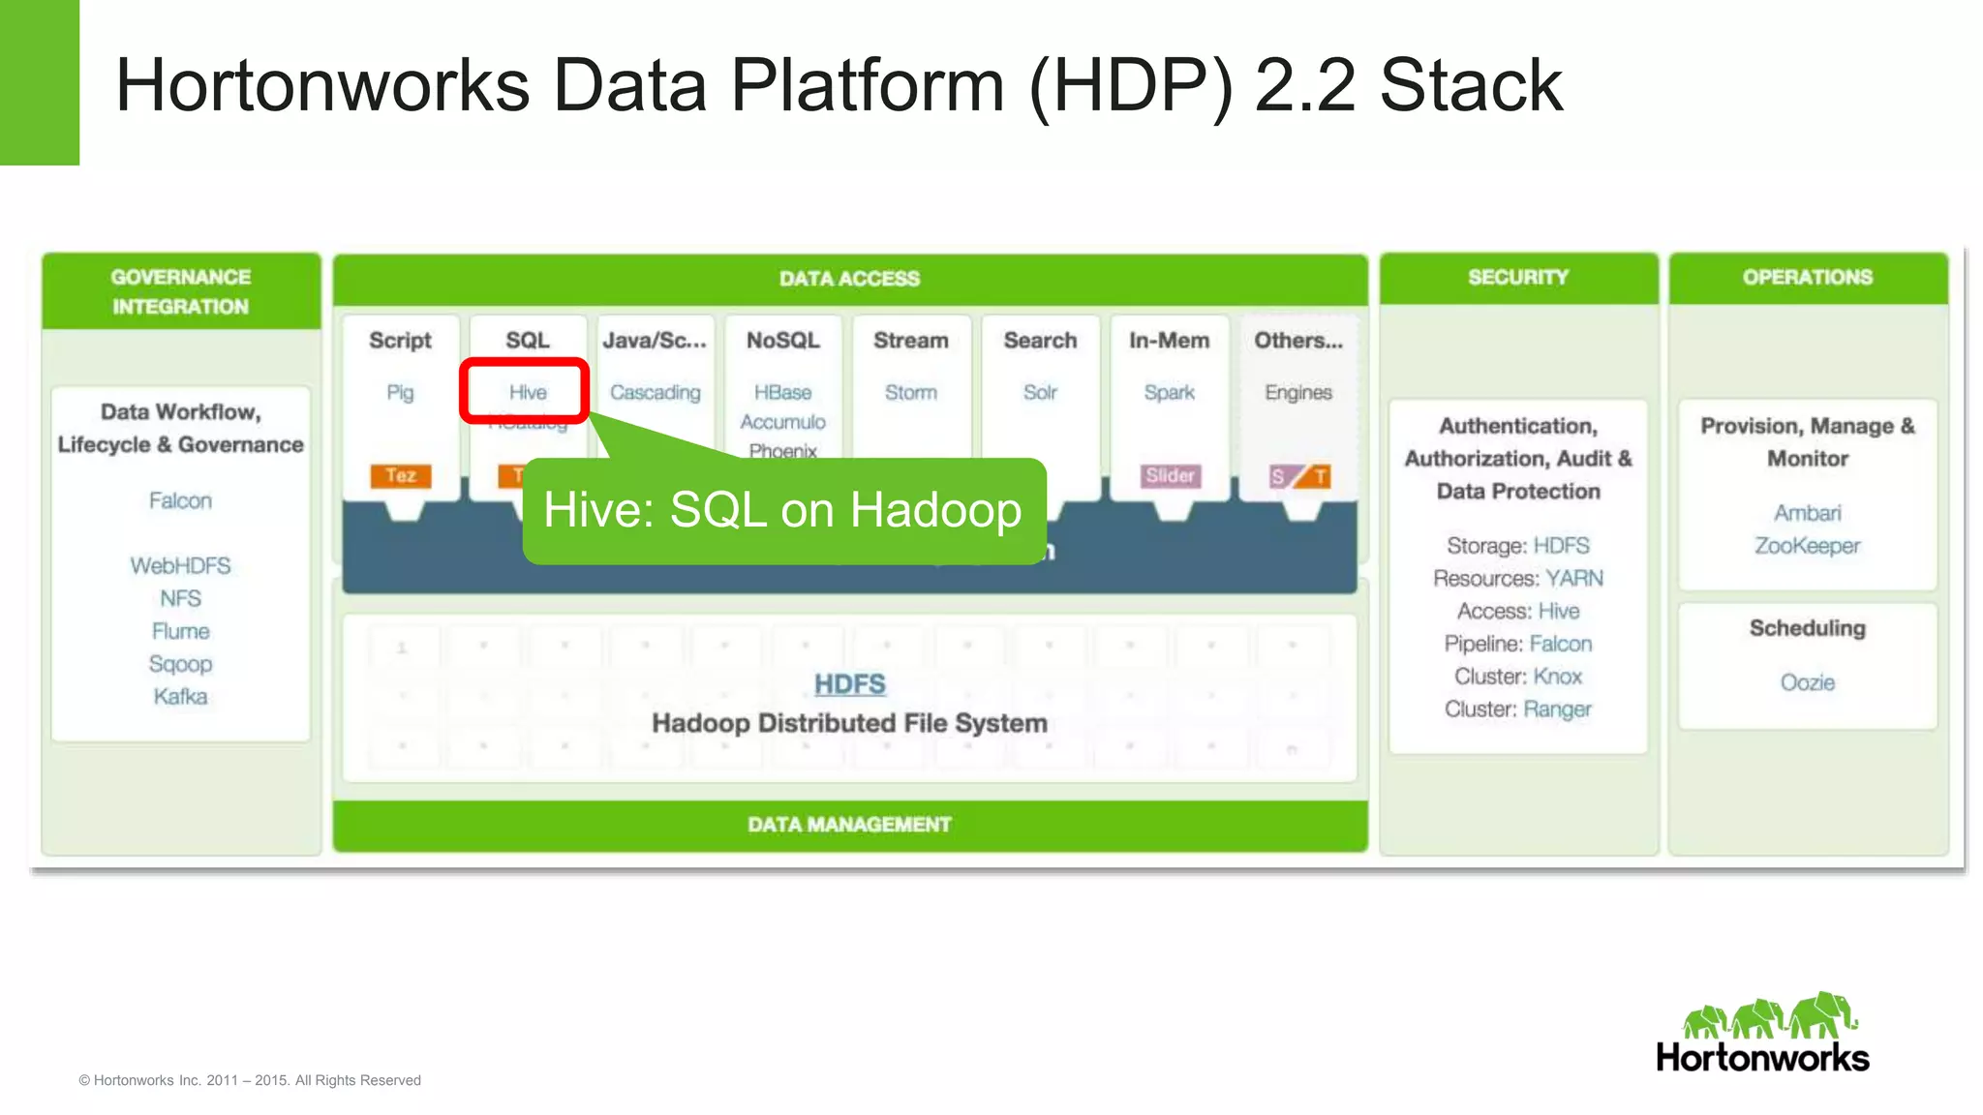Select the GOVERNANCE INTEGRATION header
Viewport: 1983px width, 1115px height.
181,291
